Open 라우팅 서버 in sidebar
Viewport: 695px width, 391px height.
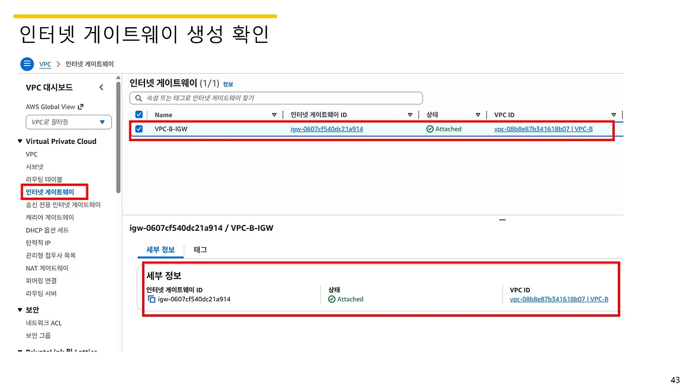click(x=41, y=294)
